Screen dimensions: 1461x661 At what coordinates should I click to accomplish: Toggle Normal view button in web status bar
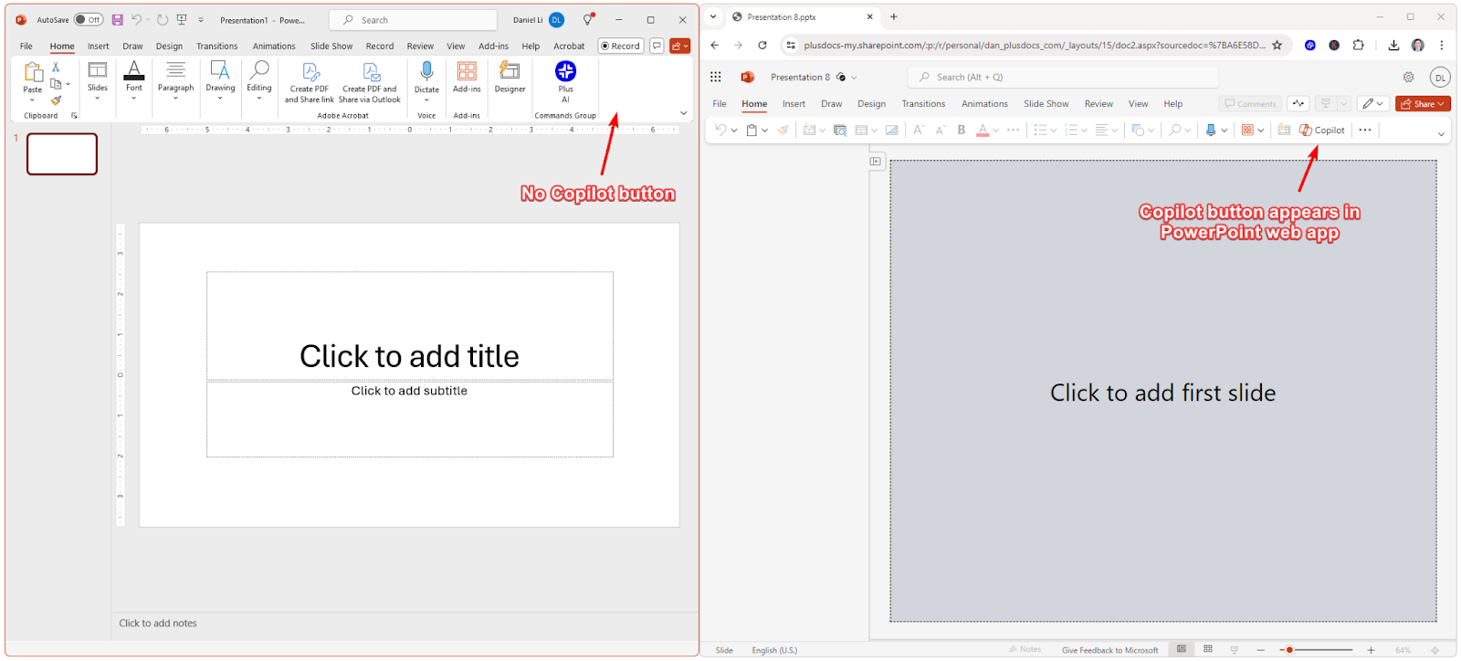[x=1182, y=649]
